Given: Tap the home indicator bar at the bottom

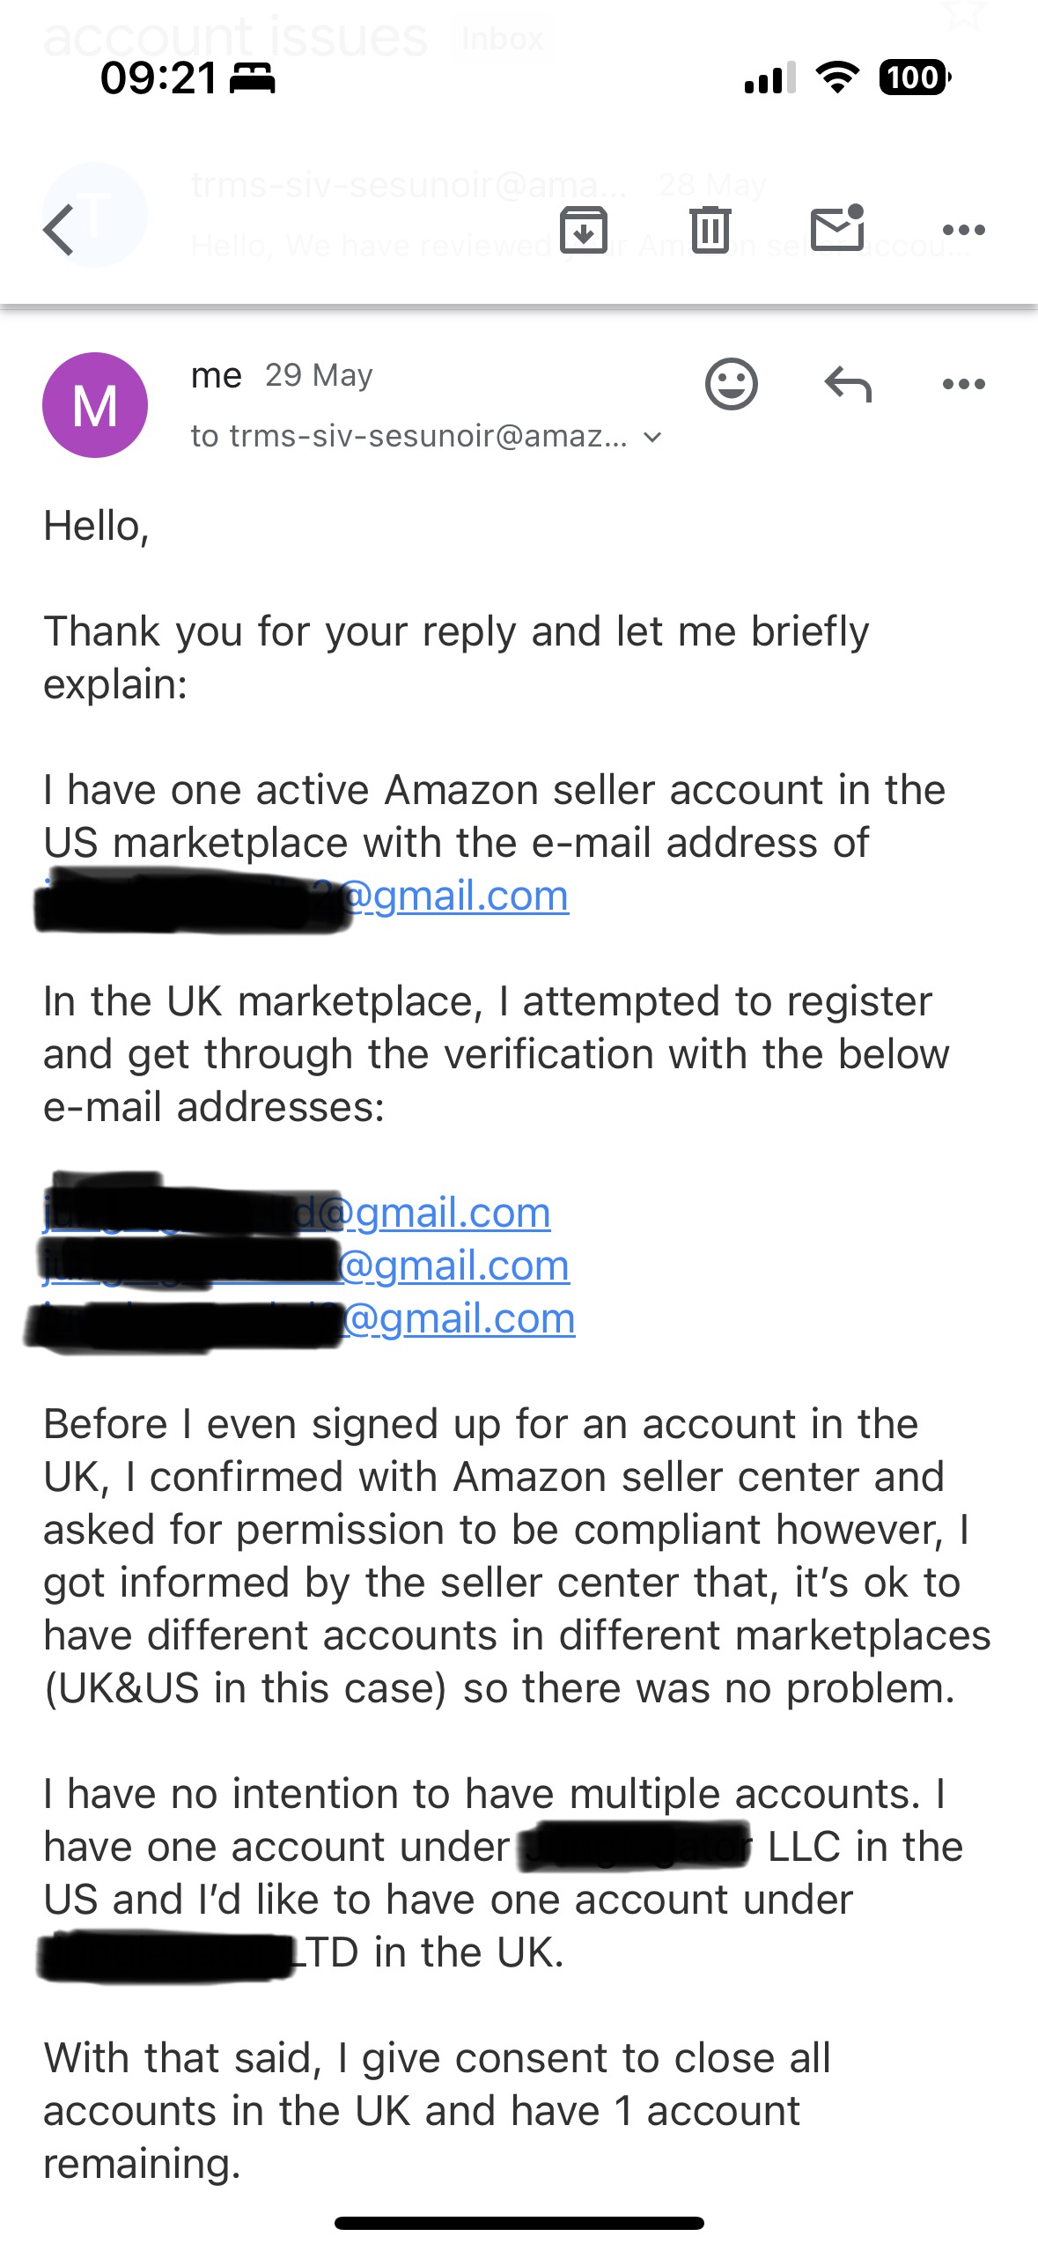Looking at the screenshot, I should [519, 2223].
